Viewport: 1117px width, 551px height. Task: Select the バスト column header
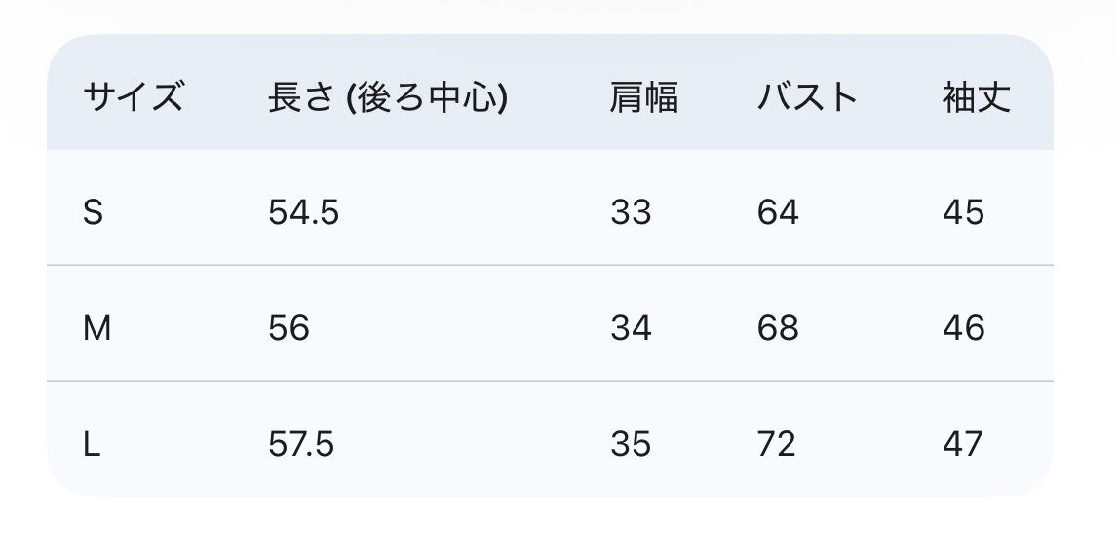coord(807,97)
